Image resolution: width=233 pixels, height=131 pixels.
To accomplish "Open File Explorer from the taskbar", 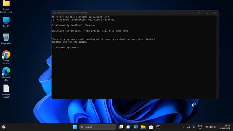I will tap(143, 127).
